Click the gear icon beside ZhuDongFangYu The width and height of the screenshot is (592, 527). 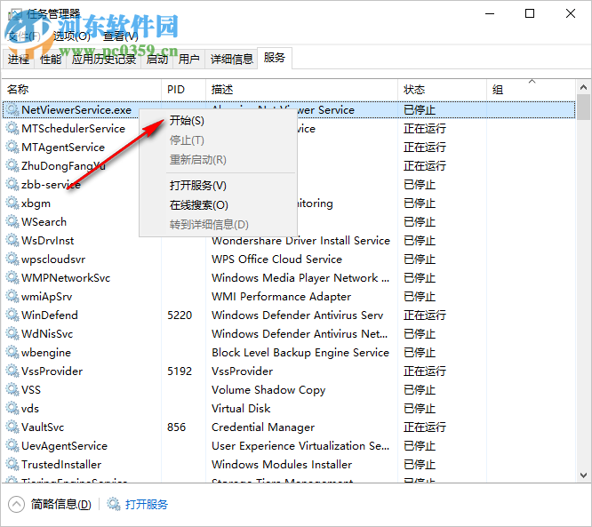point(12,165)
